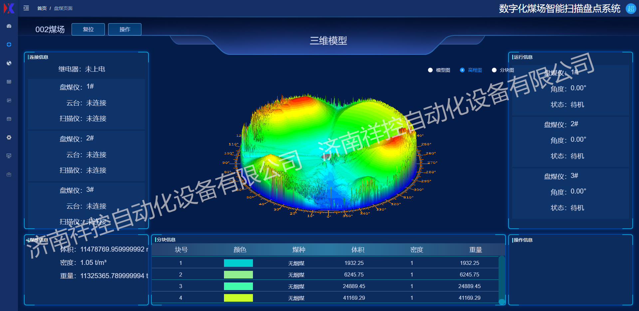
Task: Click the 体积 column header
Action: point(358,250)
